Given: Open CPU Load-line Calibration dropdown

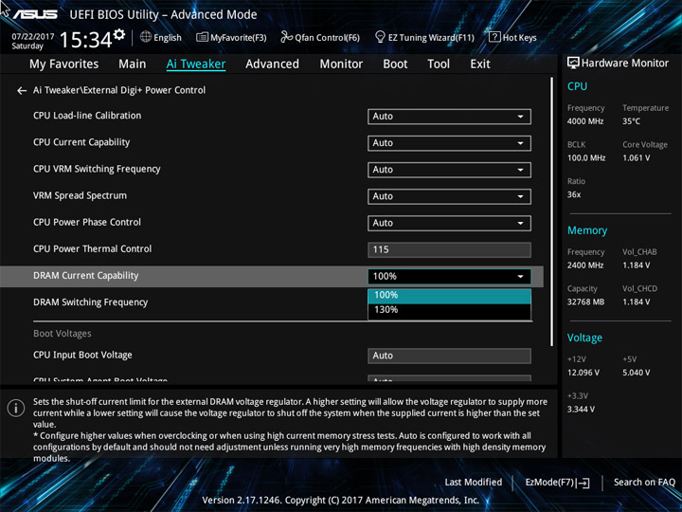Looking at the screenshot, I should (x=449, y=117).
